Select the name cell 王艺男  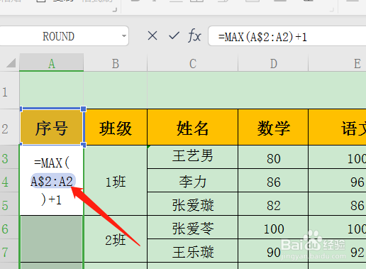pos(192,157)
